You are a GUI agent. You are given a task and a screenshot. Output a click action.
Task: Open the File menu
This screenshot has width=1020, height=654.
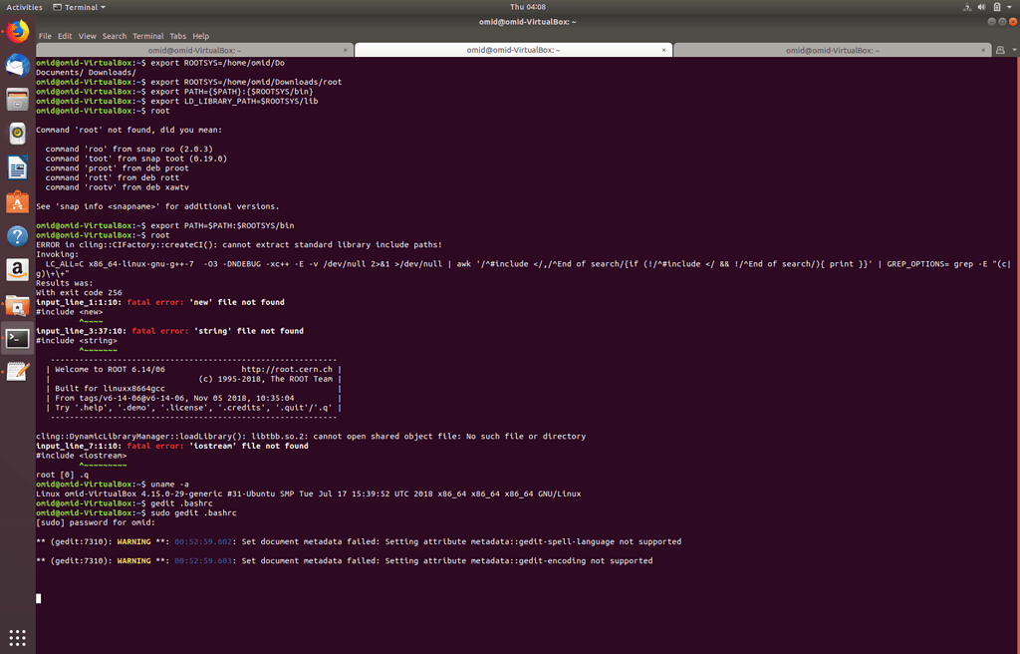(45, 36)
